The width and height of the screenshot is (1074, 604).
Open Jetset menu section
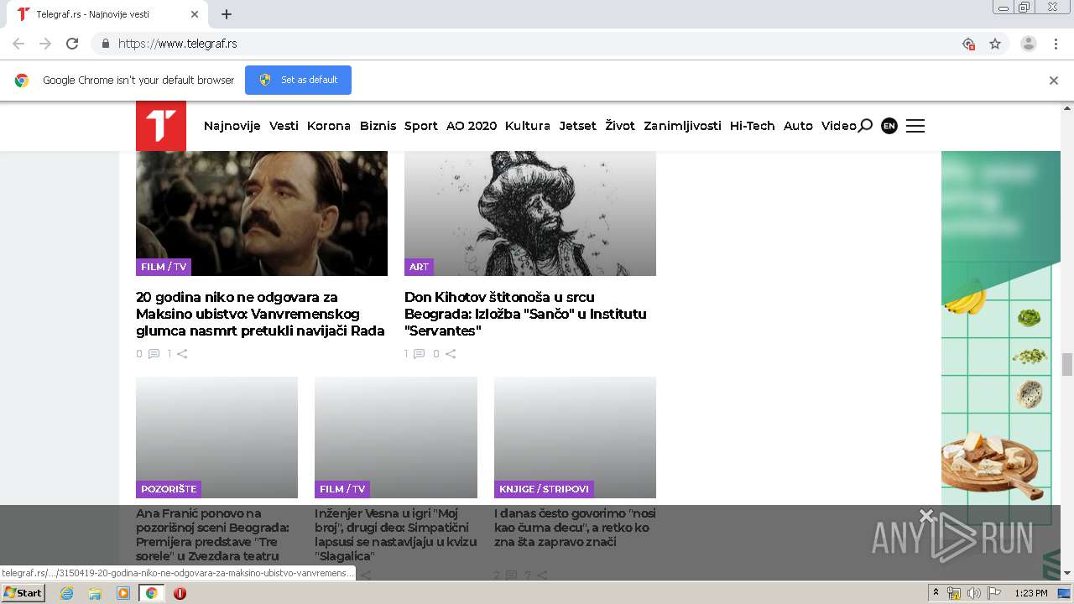coord(578,126)
